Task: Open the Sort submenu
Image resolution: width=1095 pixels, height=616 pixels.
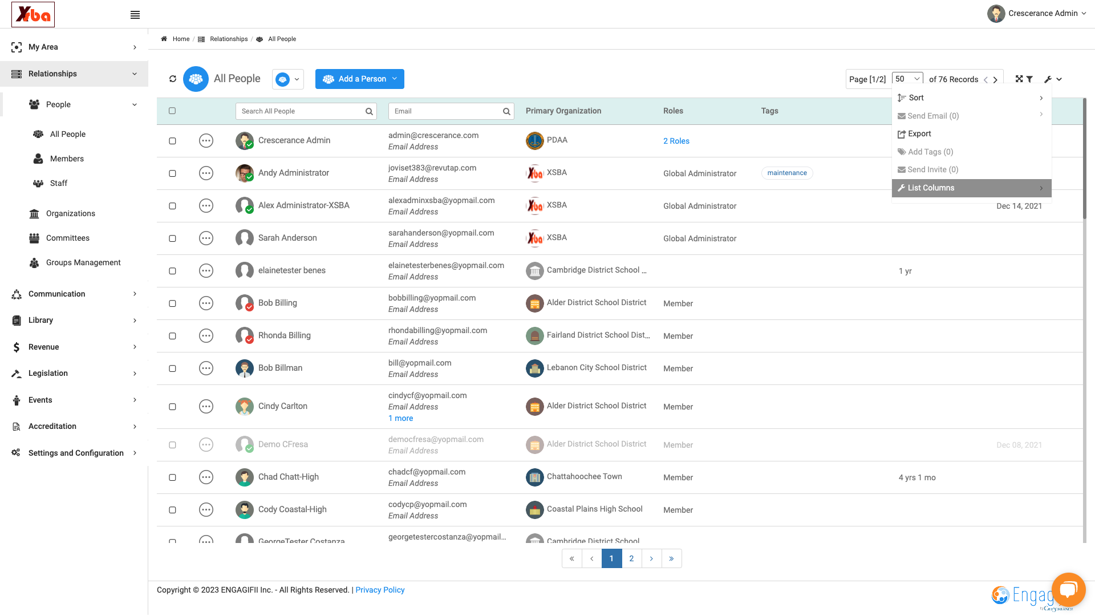Action: pyautogui.click(x=971, y=98)
